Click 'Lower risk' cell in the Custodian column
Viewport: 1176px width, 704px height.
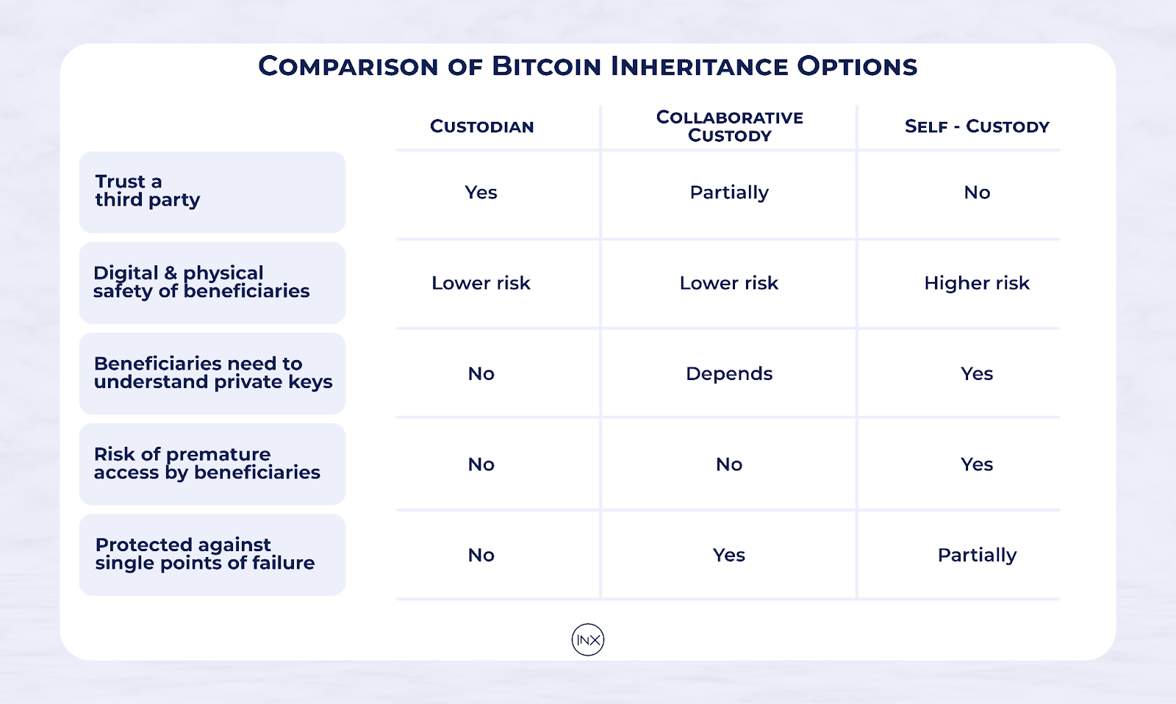coord(481,283)
